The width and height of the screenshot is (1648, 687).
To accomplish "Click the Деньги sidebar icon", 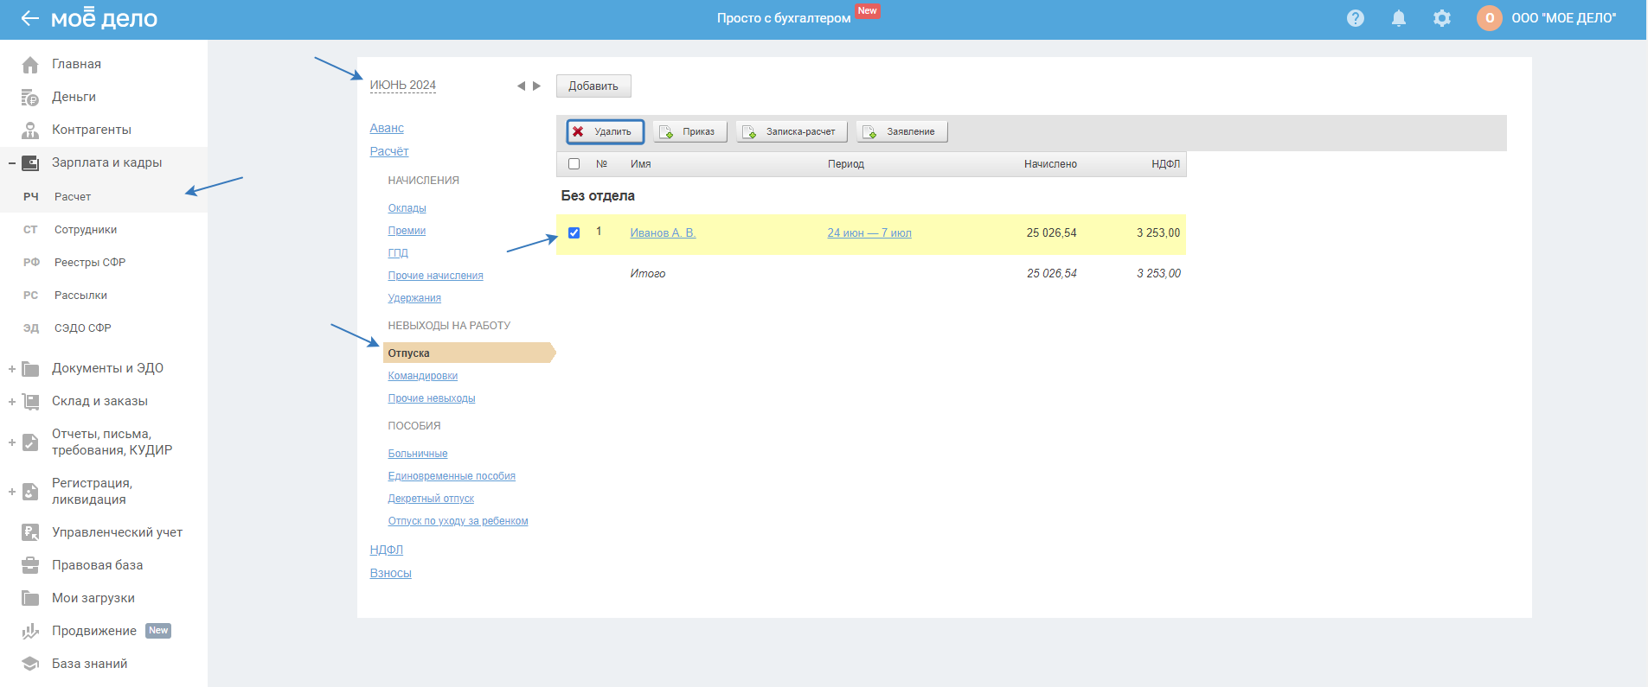I will [x=30, y=98].
